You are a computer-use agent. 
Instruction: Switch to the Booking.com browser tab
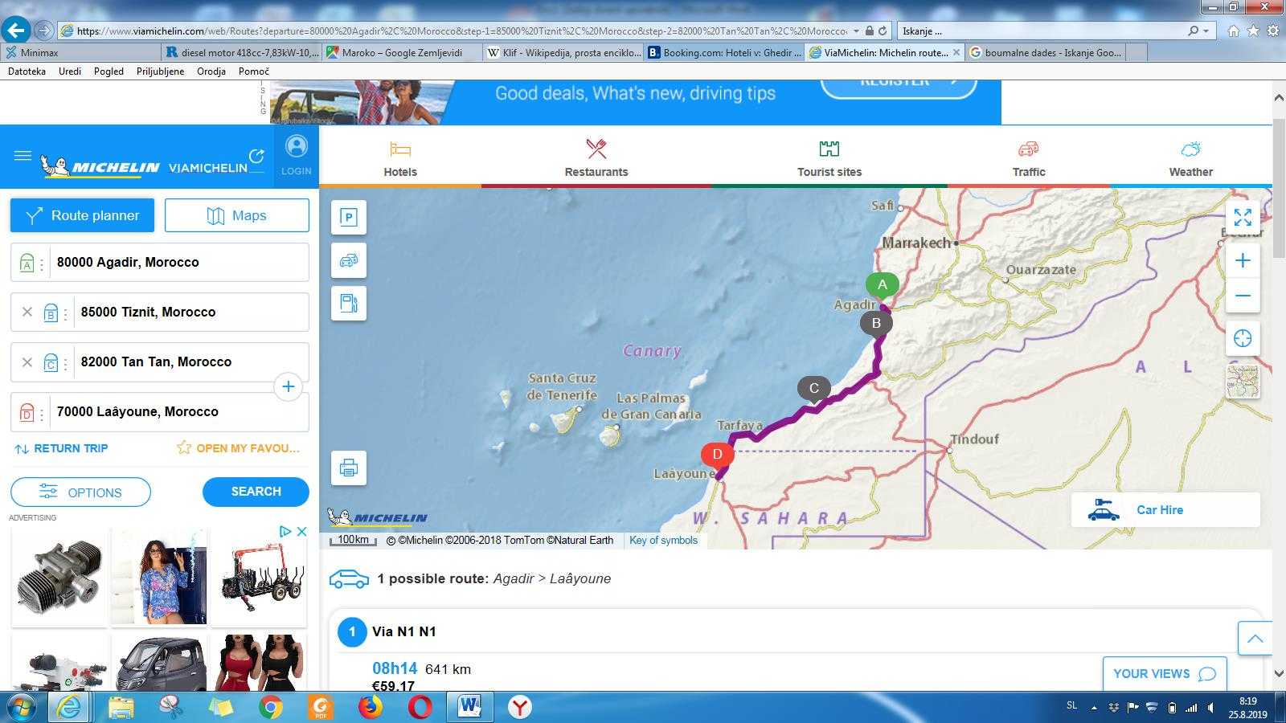[724, 52]
